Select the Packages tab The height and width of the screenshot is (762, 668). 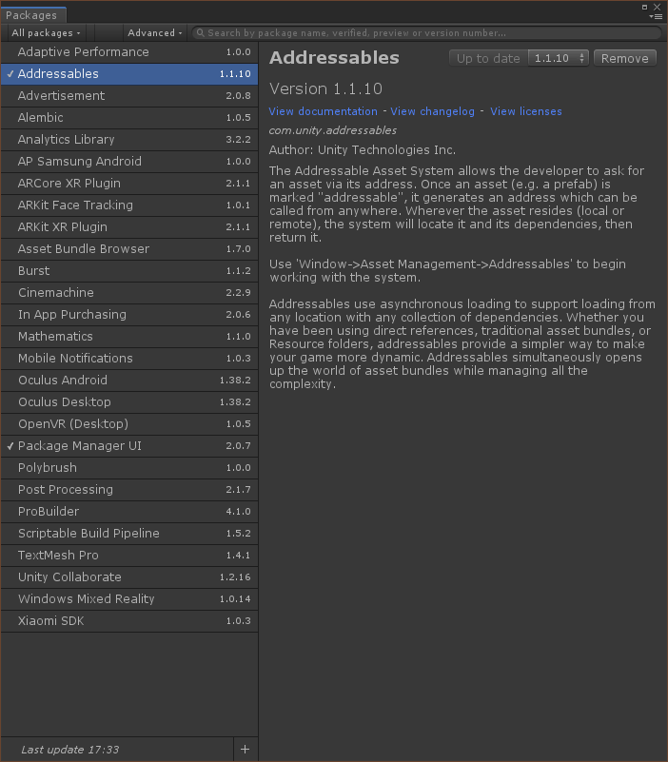[32, 15]
